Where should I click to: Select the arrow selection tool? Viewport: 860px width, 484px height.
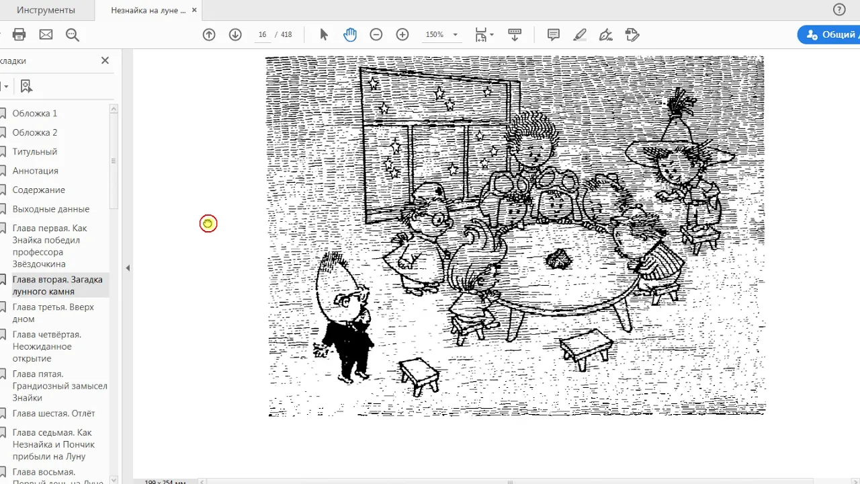(324, 34)
